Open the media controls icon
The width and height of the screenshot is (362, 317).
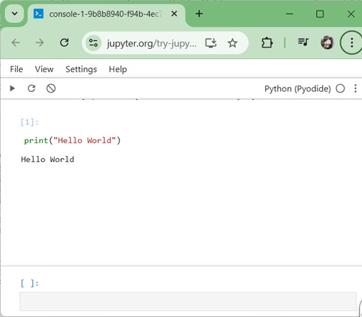point(303,42)
